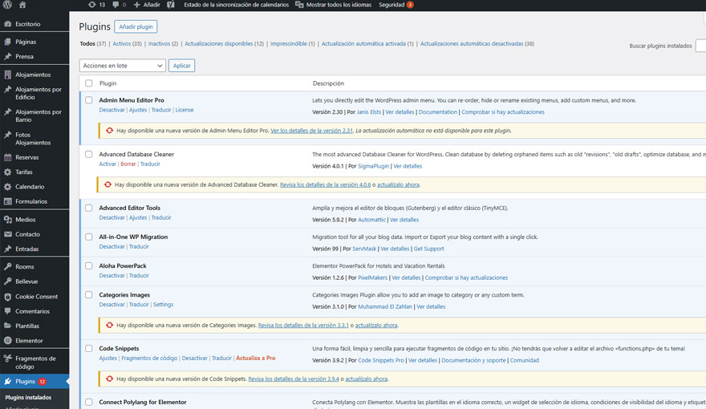Go to Calendario in the sidebar

(30, 187)
